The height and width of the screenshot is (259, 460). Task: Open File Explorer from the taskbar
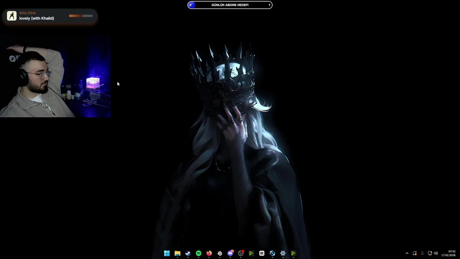pos(177,254)
